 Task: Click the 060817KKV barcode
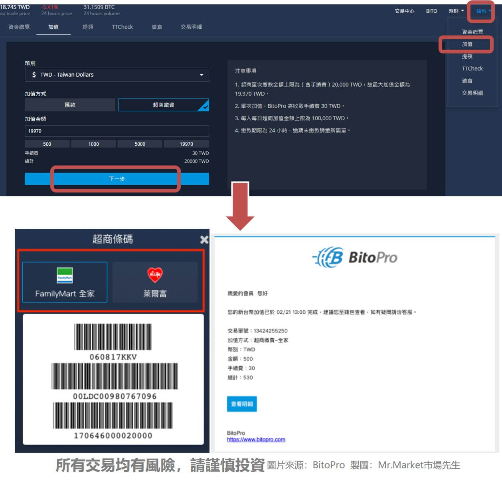point(113,337)
